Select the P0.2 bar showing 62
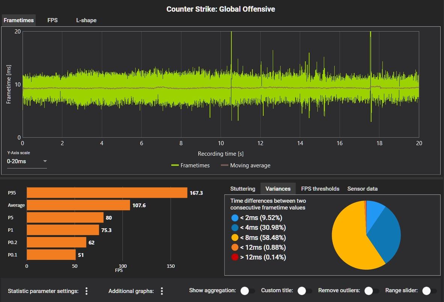Viewport: 444px width, 302px height. 57,242
